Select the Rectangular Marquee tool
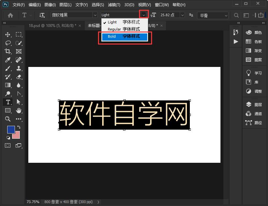268x206 pixels. point(19,35)
